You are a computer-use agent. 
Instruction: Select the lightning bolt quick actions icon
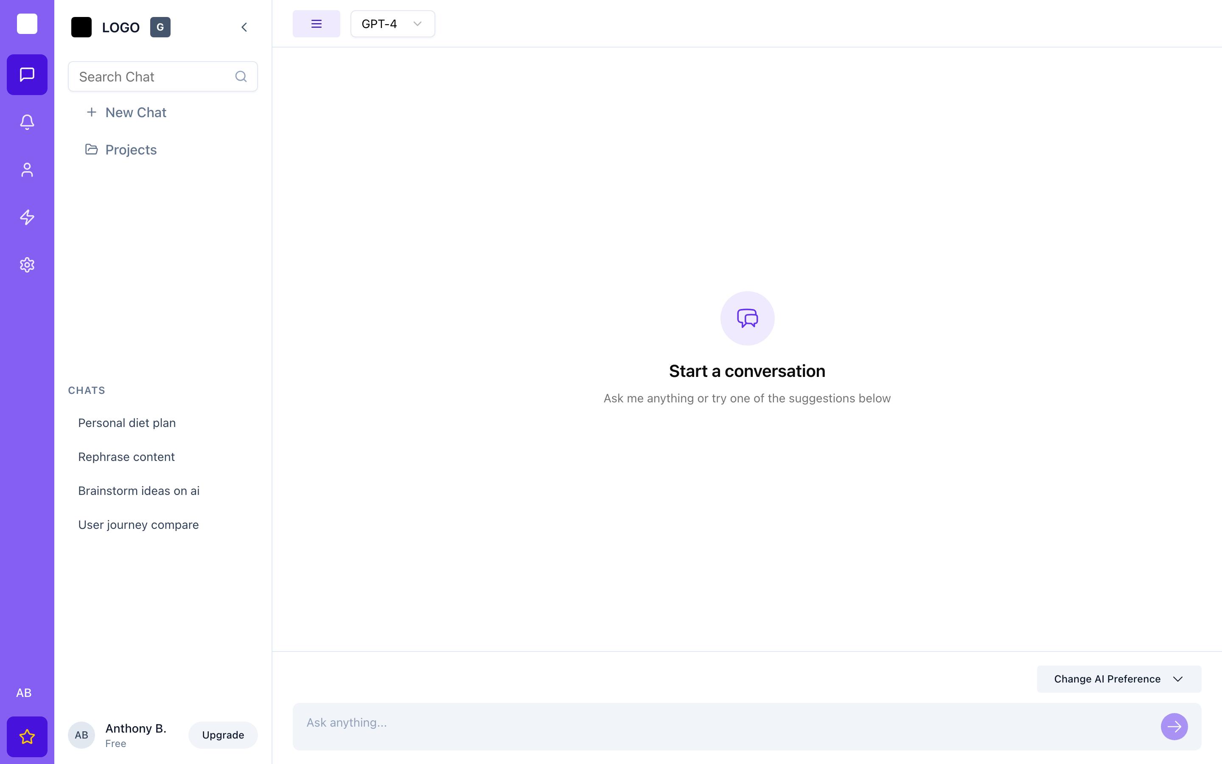[x=27, y=217]
